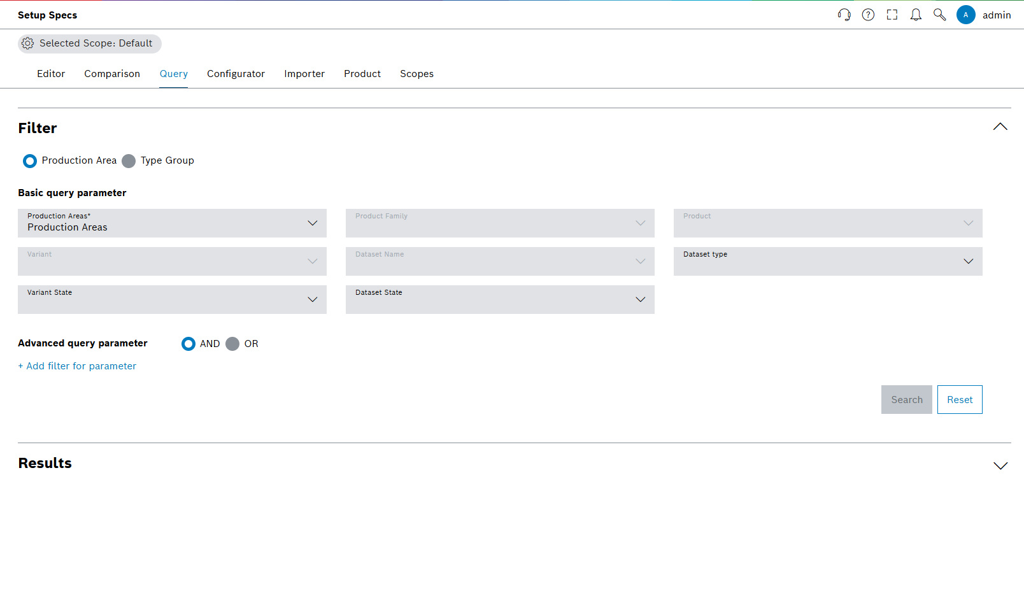
Task: Select the Production Area radio button
Action: [x=29, y=160]
